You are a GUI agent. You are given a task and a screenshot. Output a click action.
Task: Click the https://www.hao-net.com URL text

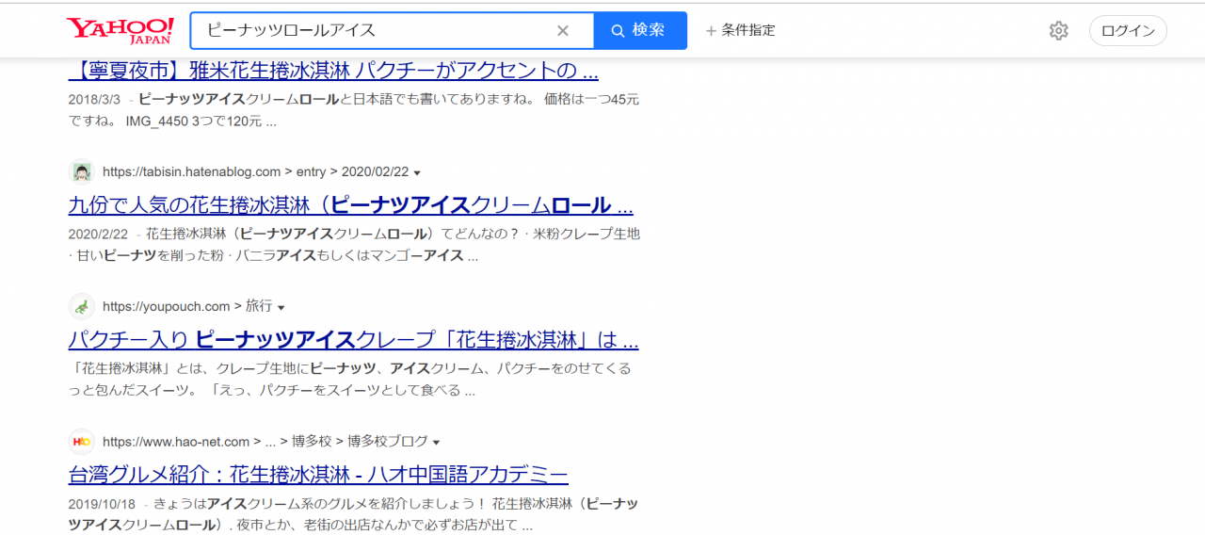click(x=176, y=441)
